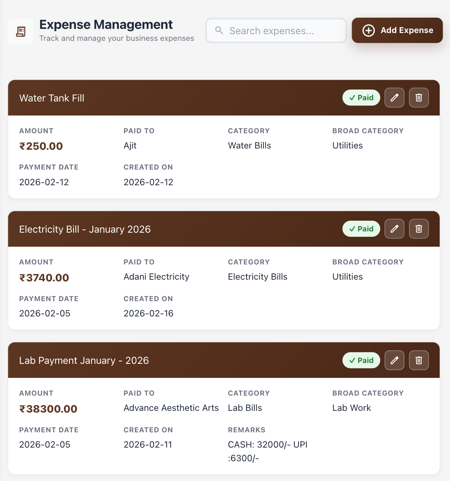This screenshot has height=481, width=450.
Task: Edit the Water Tank Fill expense
Action: [394, 97]
